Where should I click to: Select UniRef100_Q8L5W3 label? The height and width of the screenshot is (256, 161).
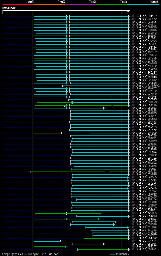[x=144, y=108]
